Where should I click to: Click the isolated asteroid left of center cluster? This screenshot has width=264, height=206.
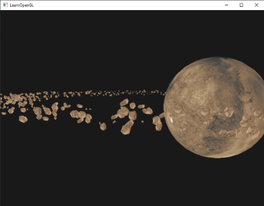coord(103,126)
